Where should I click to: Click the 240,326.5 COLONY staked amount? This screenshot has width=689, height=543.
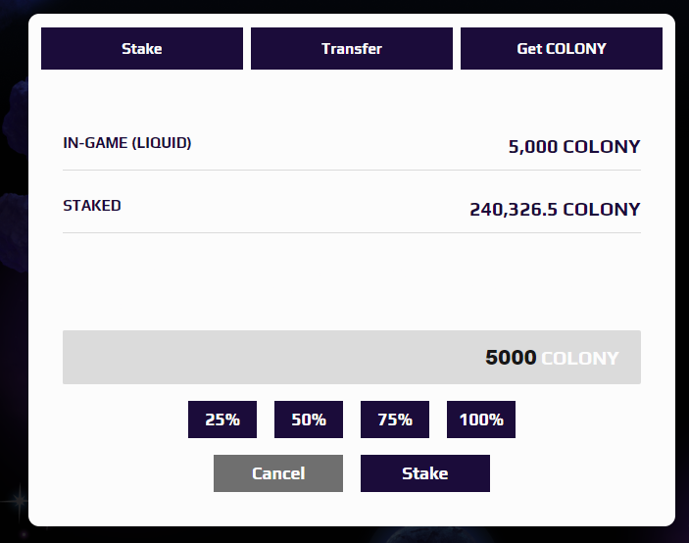point(555,210)
